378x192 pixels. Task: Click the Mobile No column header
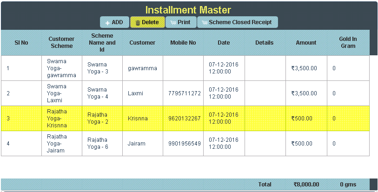(x=183, y=43)
